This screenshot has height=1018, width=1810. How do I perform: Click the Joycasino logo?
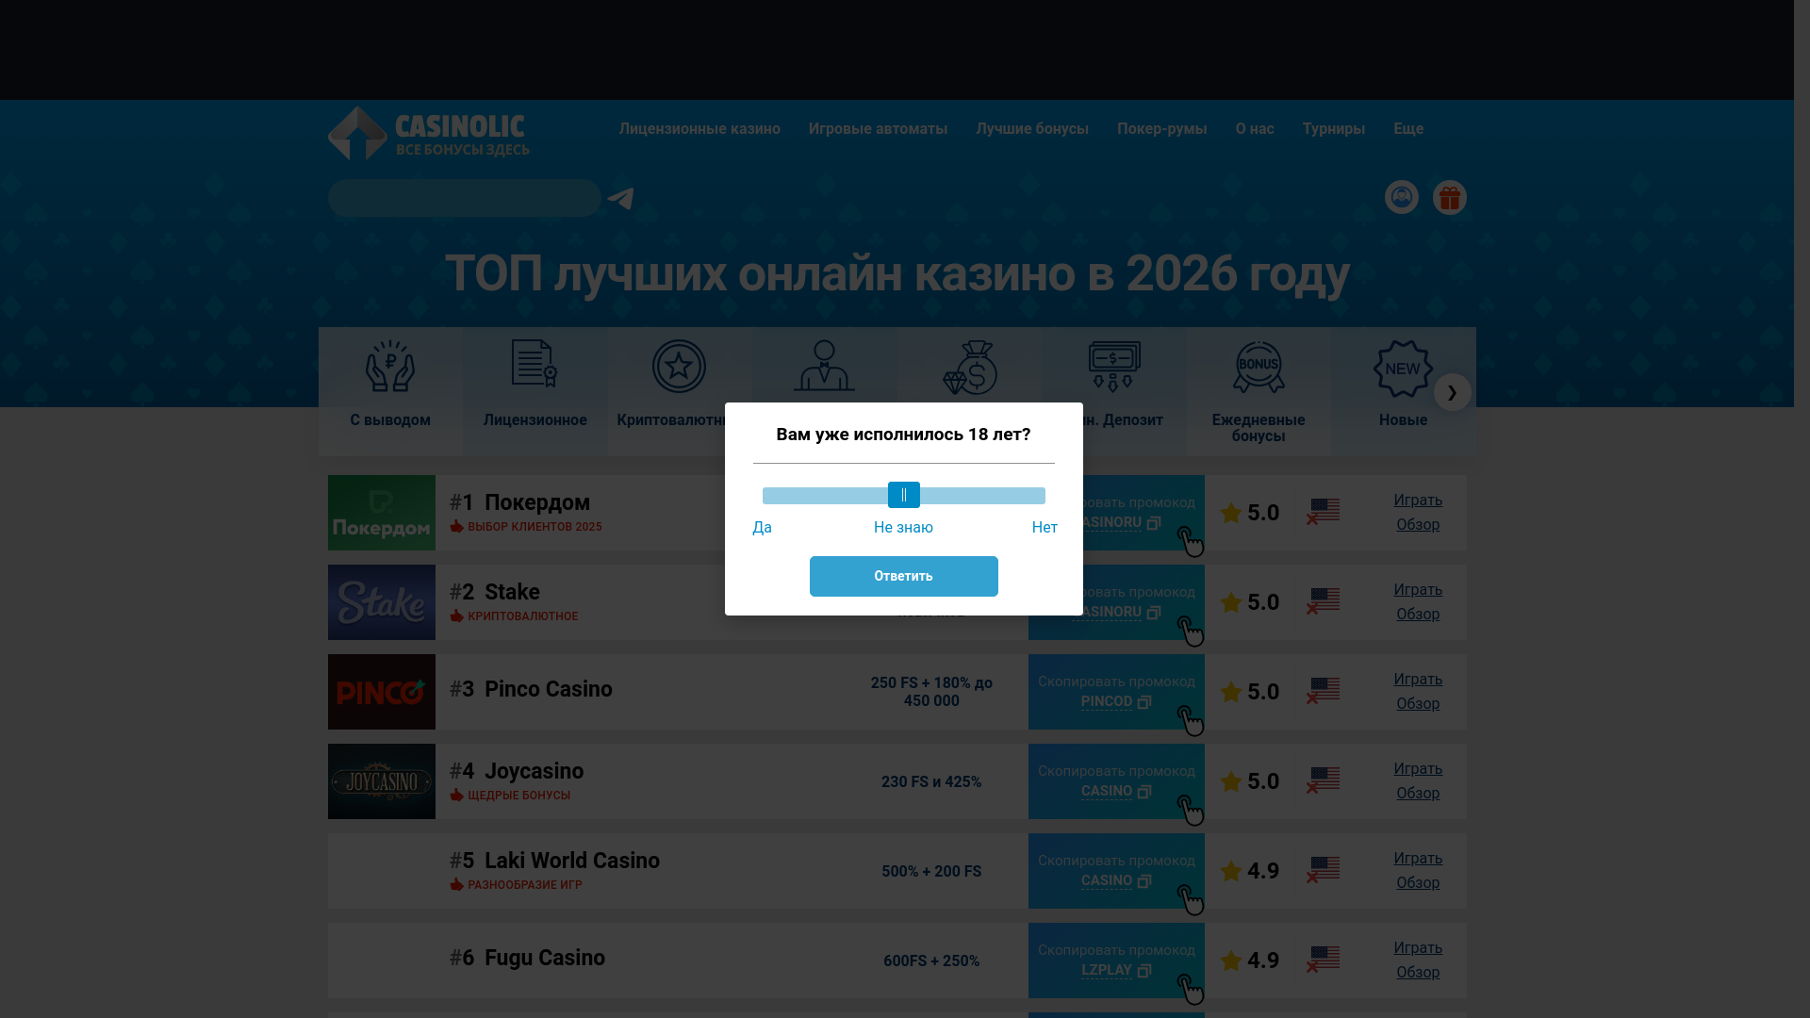(382, 781)
